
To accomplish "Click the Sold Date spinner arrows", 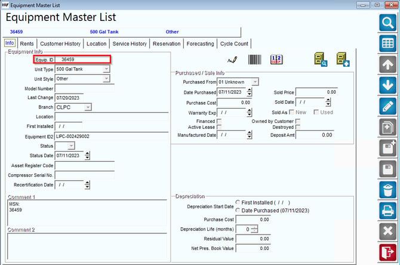I will click(x=328, y=102).
